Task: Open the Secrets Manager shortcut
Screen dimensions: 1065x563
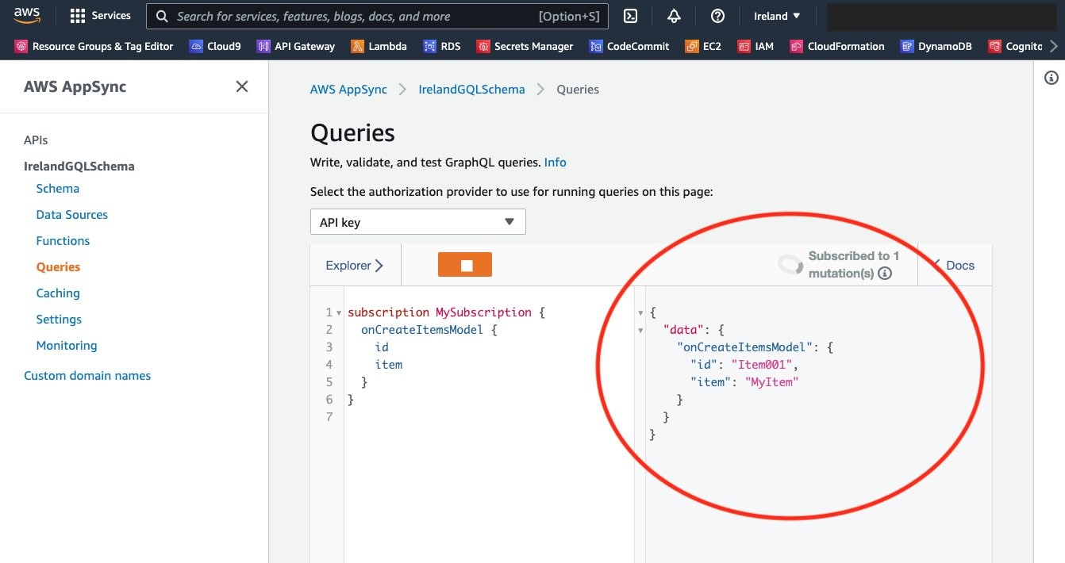Action: tap(525, 46)
